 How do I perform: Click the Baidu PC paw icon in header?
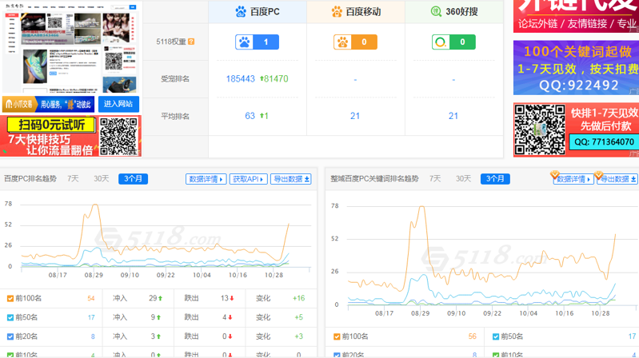click(x=241, y=11)
